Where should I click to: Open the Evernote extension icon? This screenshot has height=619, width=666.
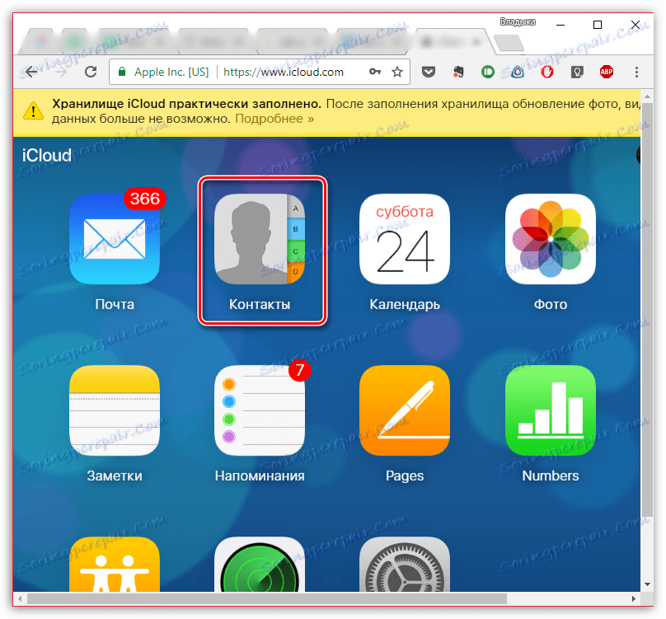tap(458, 72)
